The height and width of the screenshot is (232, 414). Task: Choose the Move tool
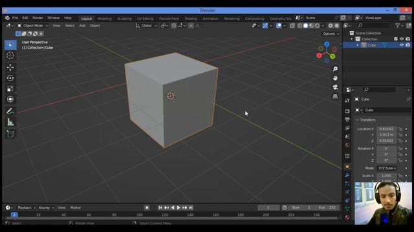[10, 67]
